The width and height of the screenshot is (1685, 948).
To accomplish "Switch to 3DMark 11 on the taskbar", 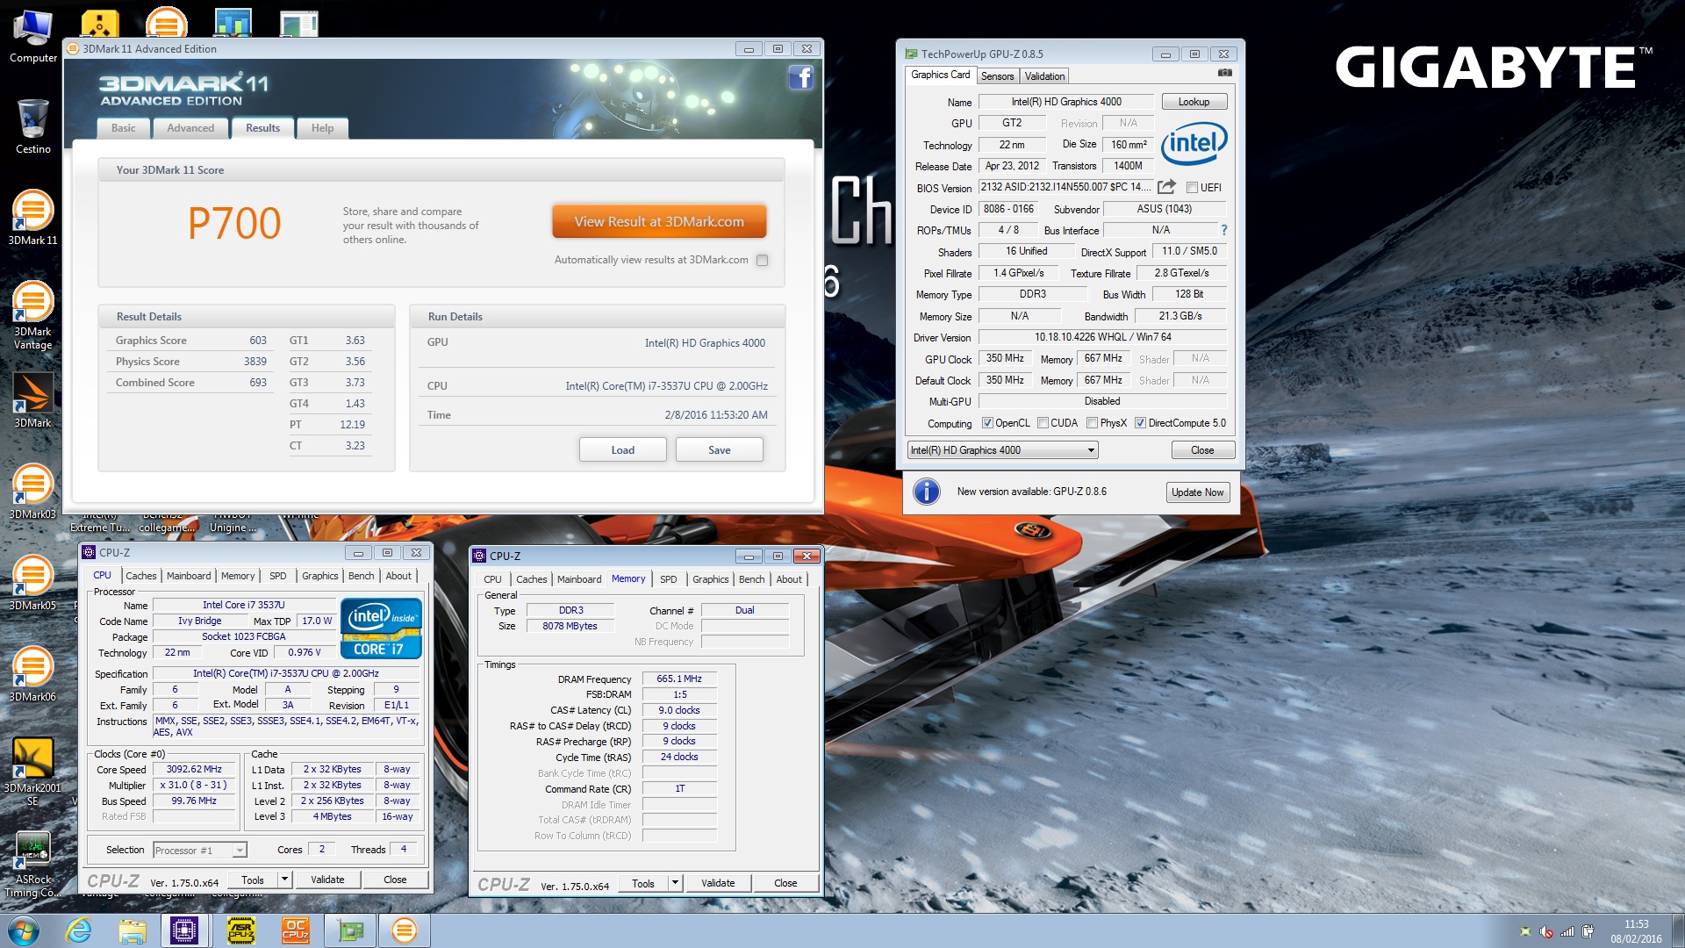I will tap(405, 930).
